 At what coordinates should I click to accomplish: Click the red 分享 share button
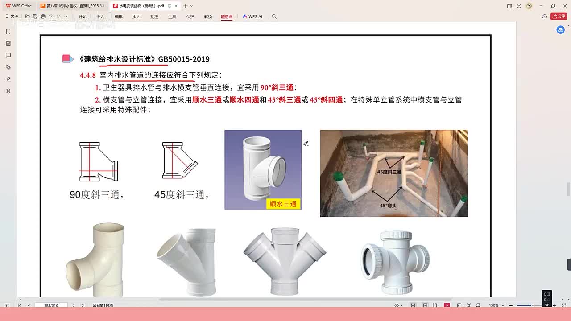click(559, 16)
